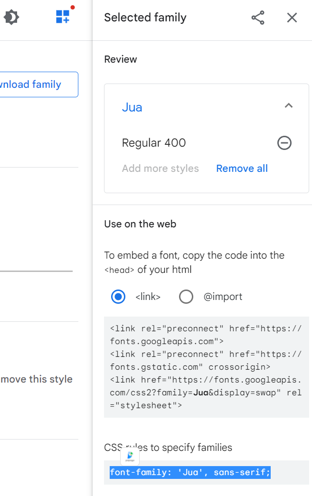Click the Review heading
The image size is (312, 496).
tap(121, 59)
